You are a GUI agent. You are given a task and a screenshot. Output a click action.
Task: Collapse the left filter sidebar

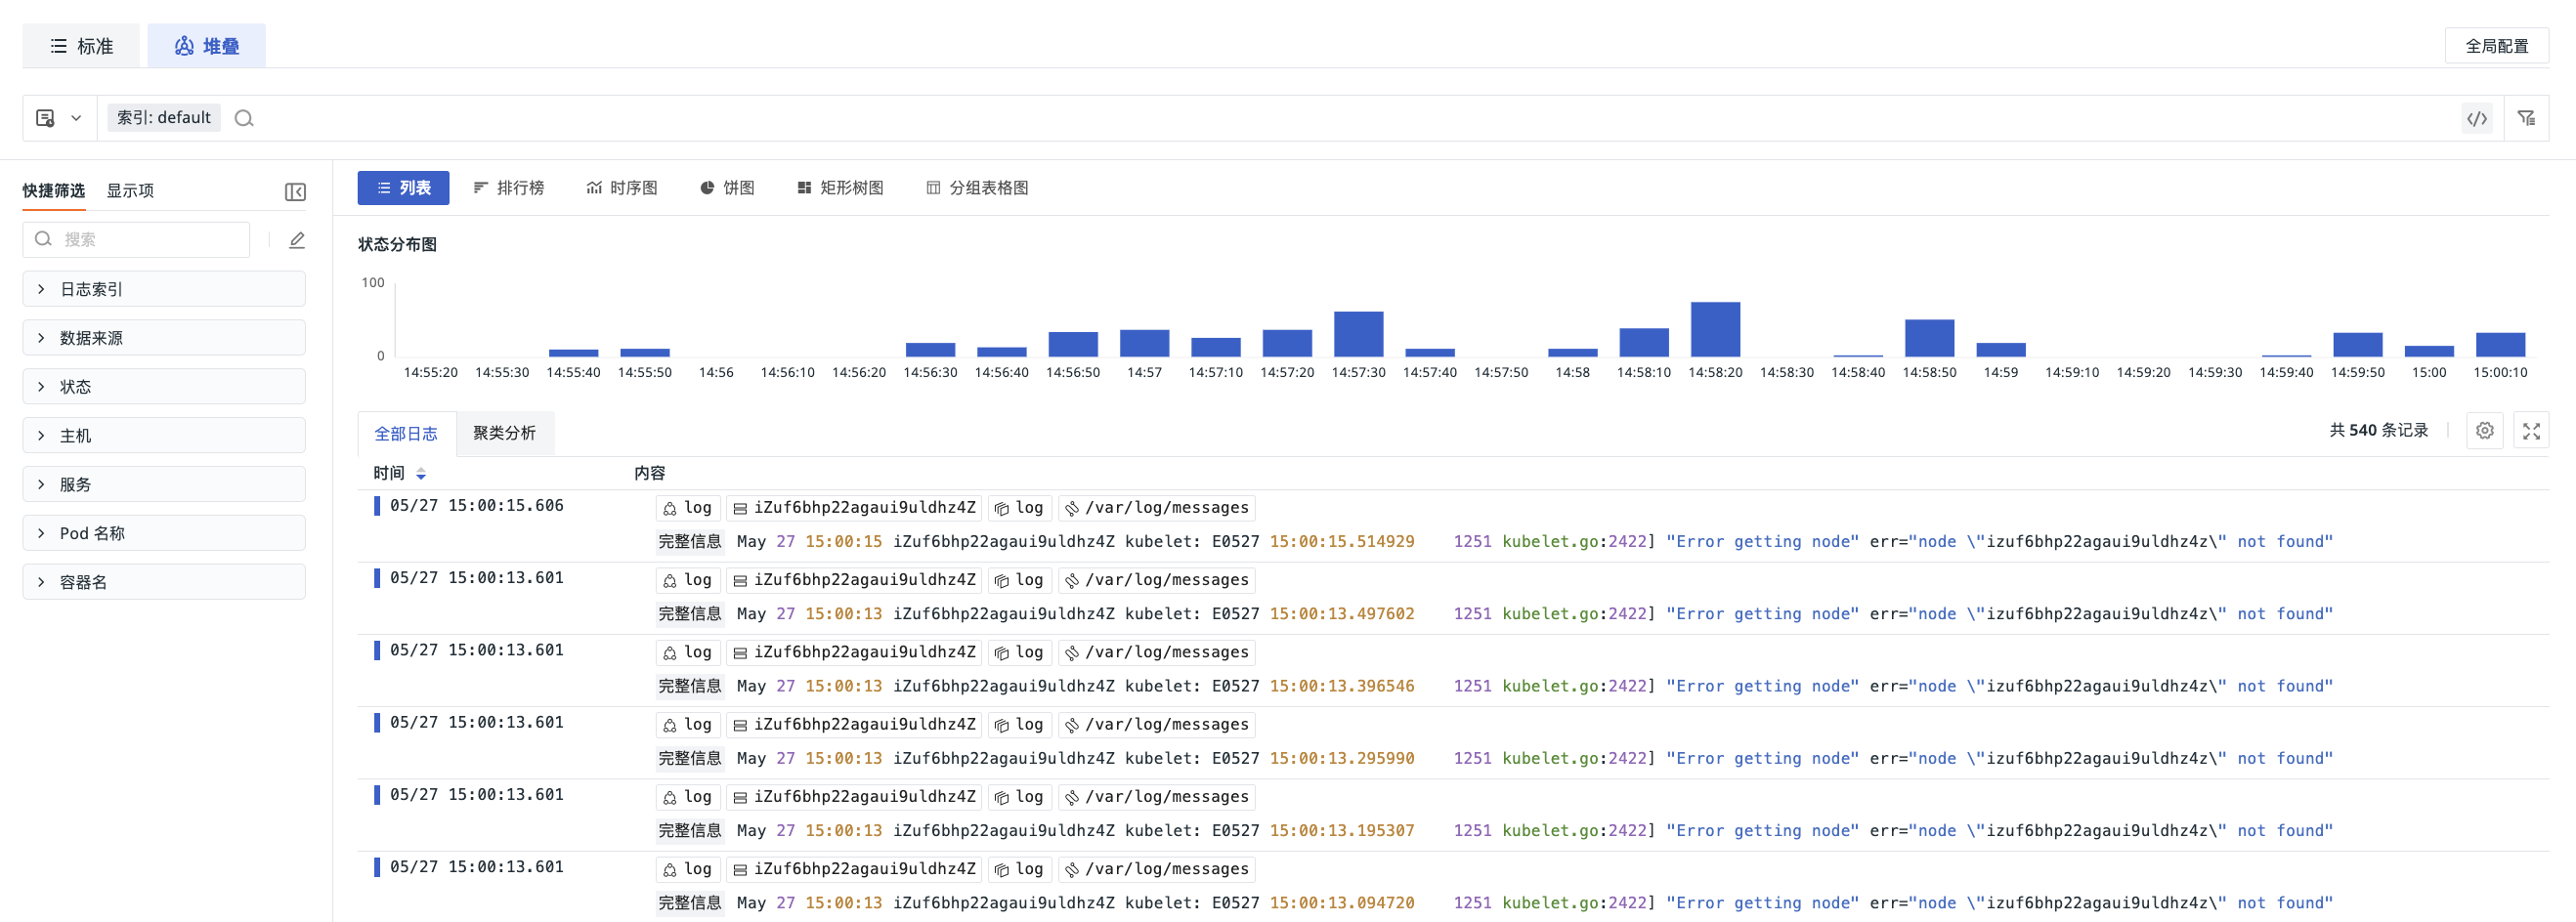click(295, 191)
